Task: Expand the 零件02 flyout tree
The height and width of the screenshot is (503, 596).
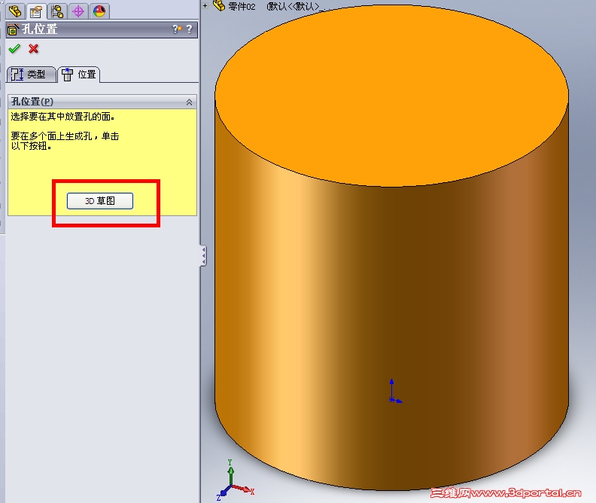Action: pyautogui.click(x=205, y=6)
